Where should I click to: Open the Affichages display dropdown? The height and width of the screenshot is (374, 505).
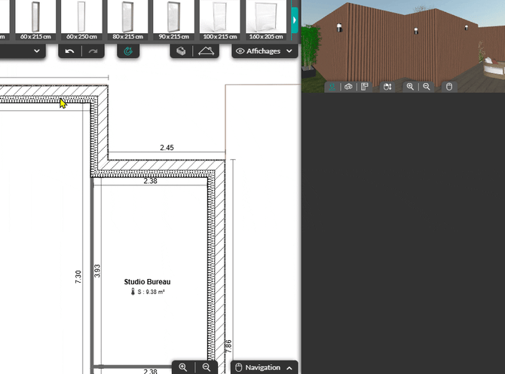[265, 51]
